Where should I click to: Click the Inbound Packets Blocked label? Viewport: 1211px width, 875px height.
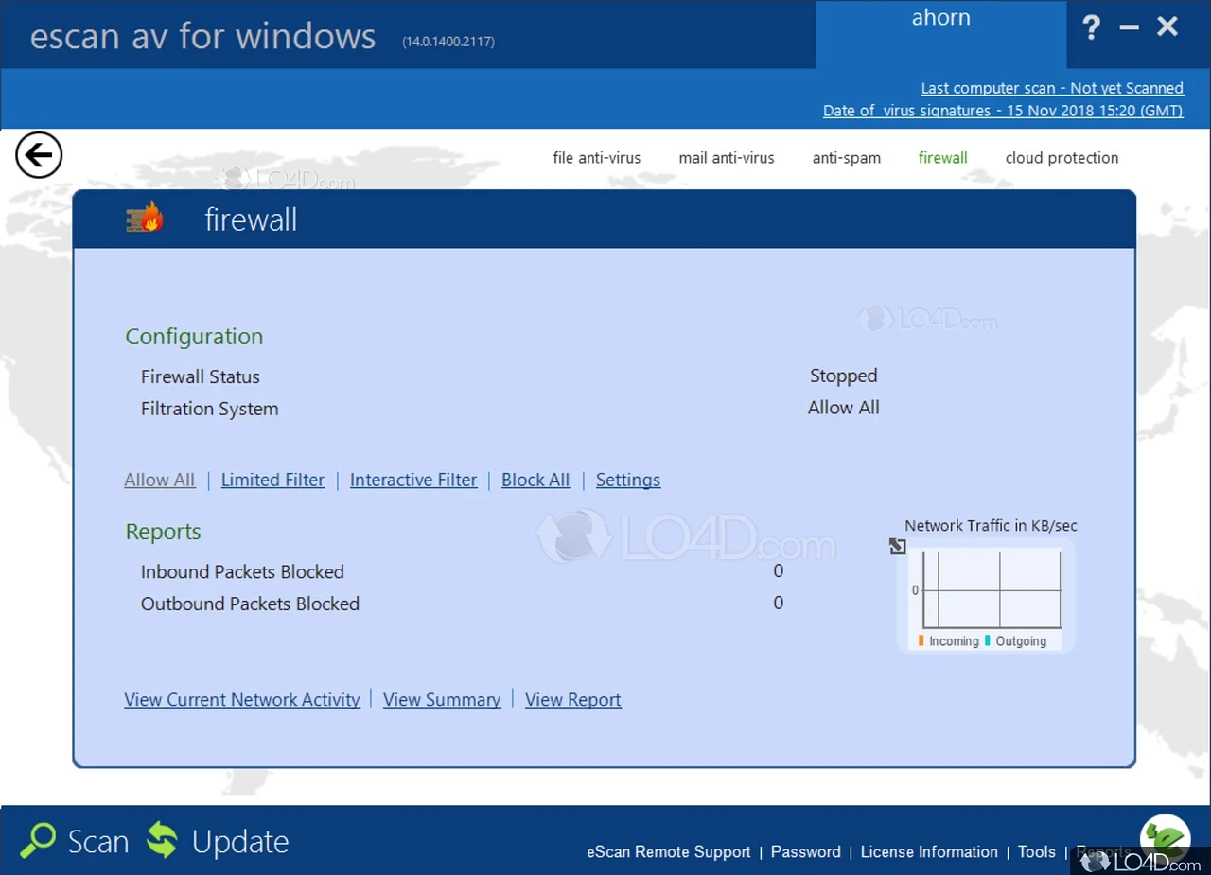pos(242,571)
